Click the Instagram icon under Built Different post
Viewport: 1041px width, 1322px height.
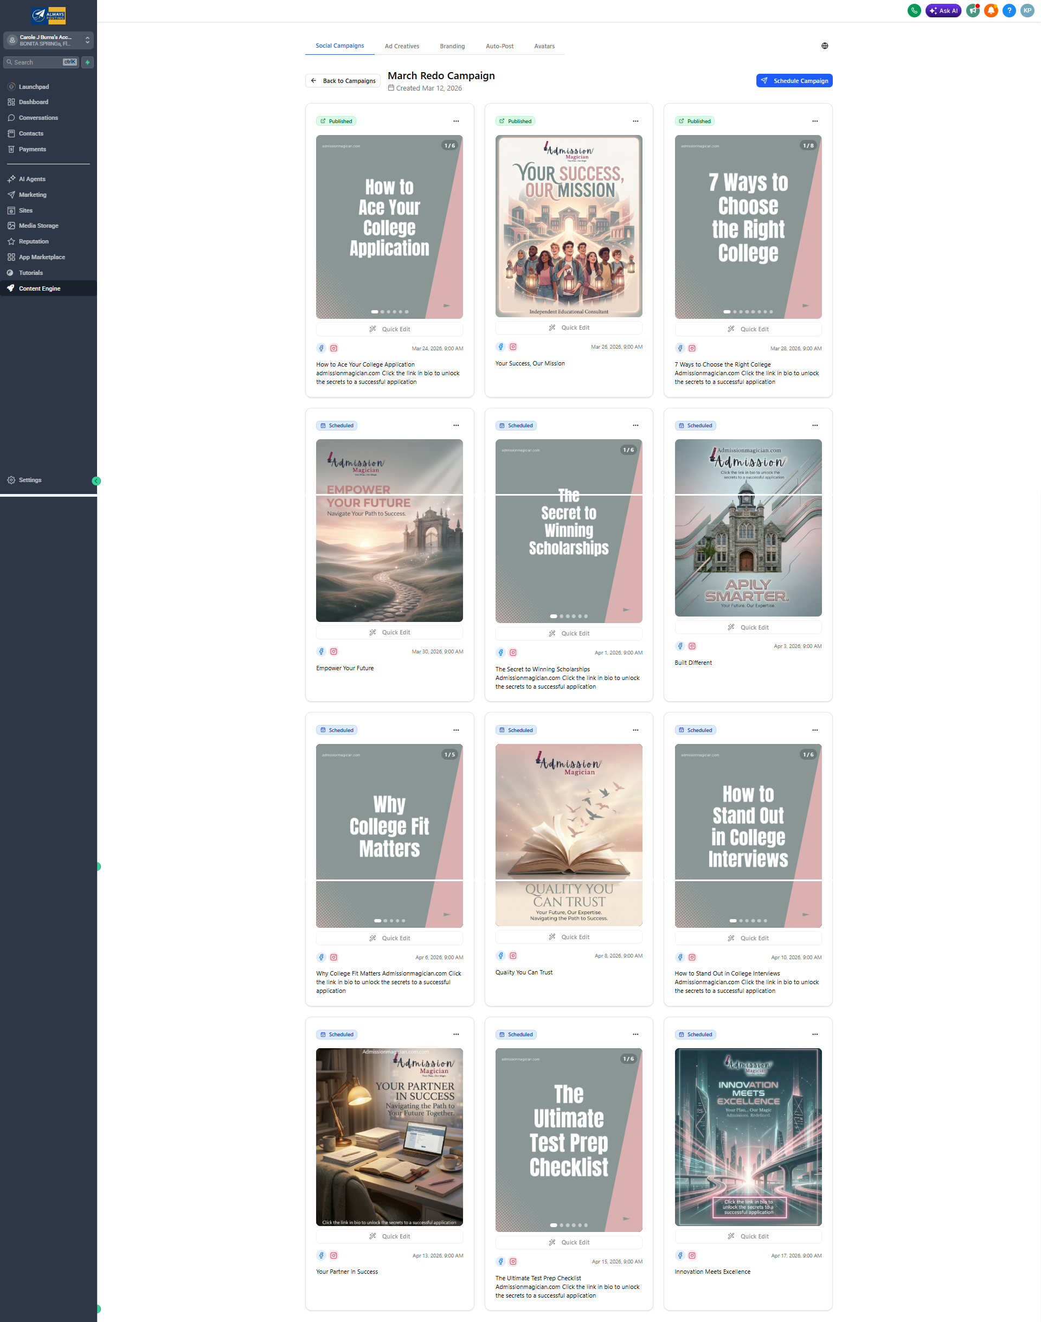point(692,645)
